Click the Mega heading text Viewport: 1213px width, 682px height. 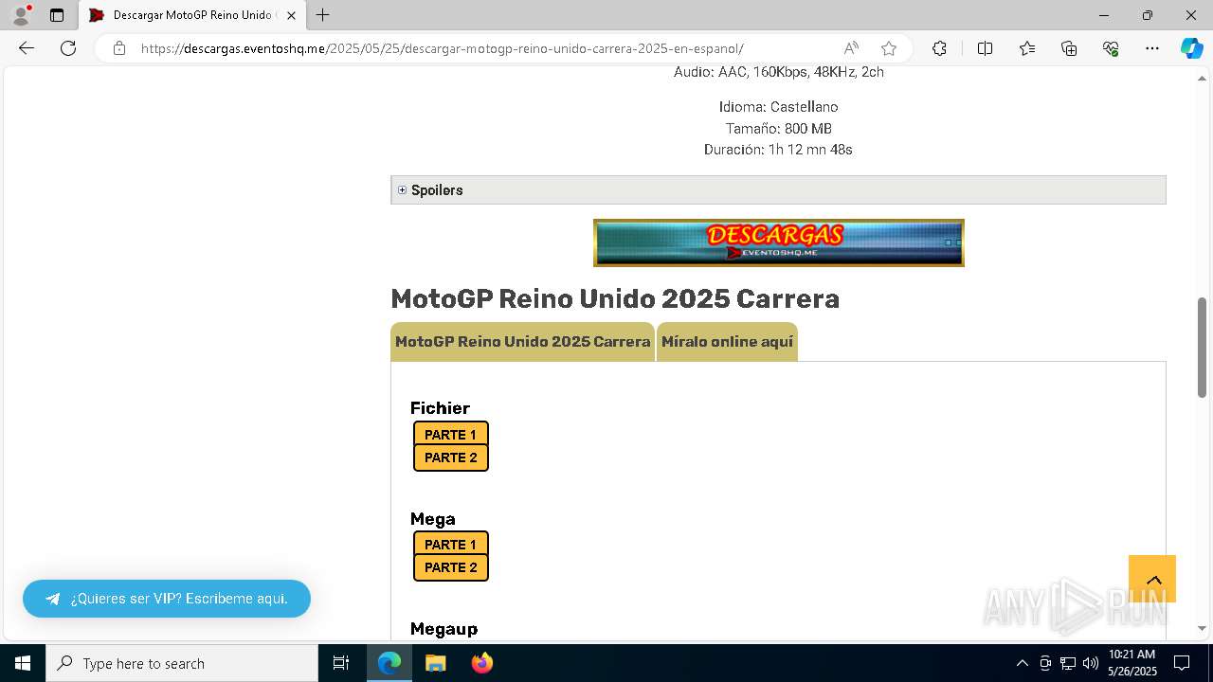pos(433,519)
